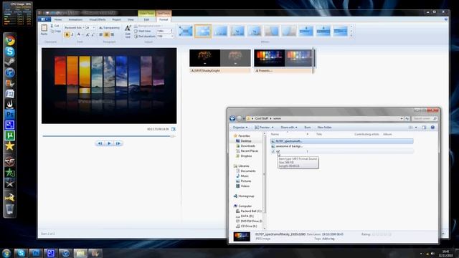Click the Edit text button

pyautogui.click(x=128, y=32)
